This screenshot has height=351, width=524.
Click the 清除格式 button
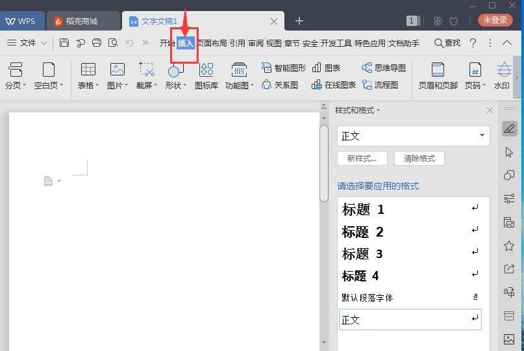point(419,158)
